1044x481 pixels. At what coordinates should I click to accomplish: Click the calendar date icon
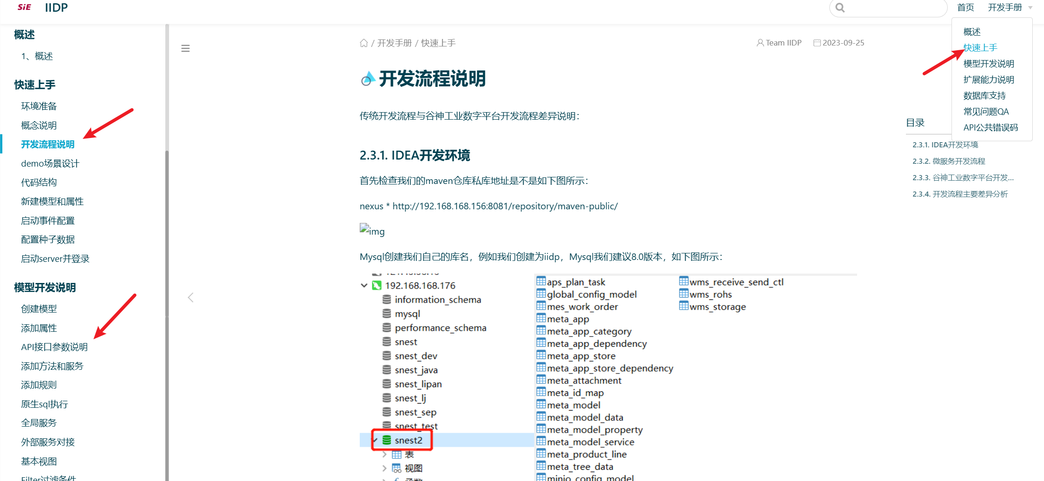pyautogui.click(x=817, y=43)
